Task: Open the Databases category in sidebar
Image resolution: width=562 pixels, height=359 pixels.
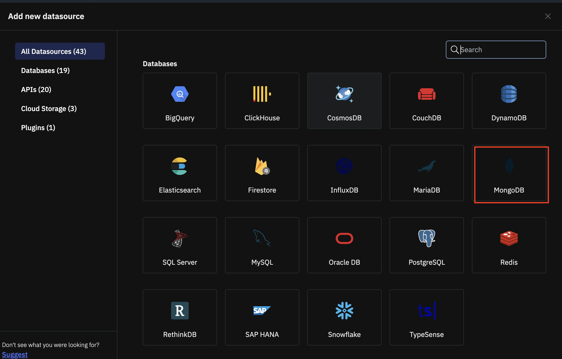Action: [x=45, y=70]
